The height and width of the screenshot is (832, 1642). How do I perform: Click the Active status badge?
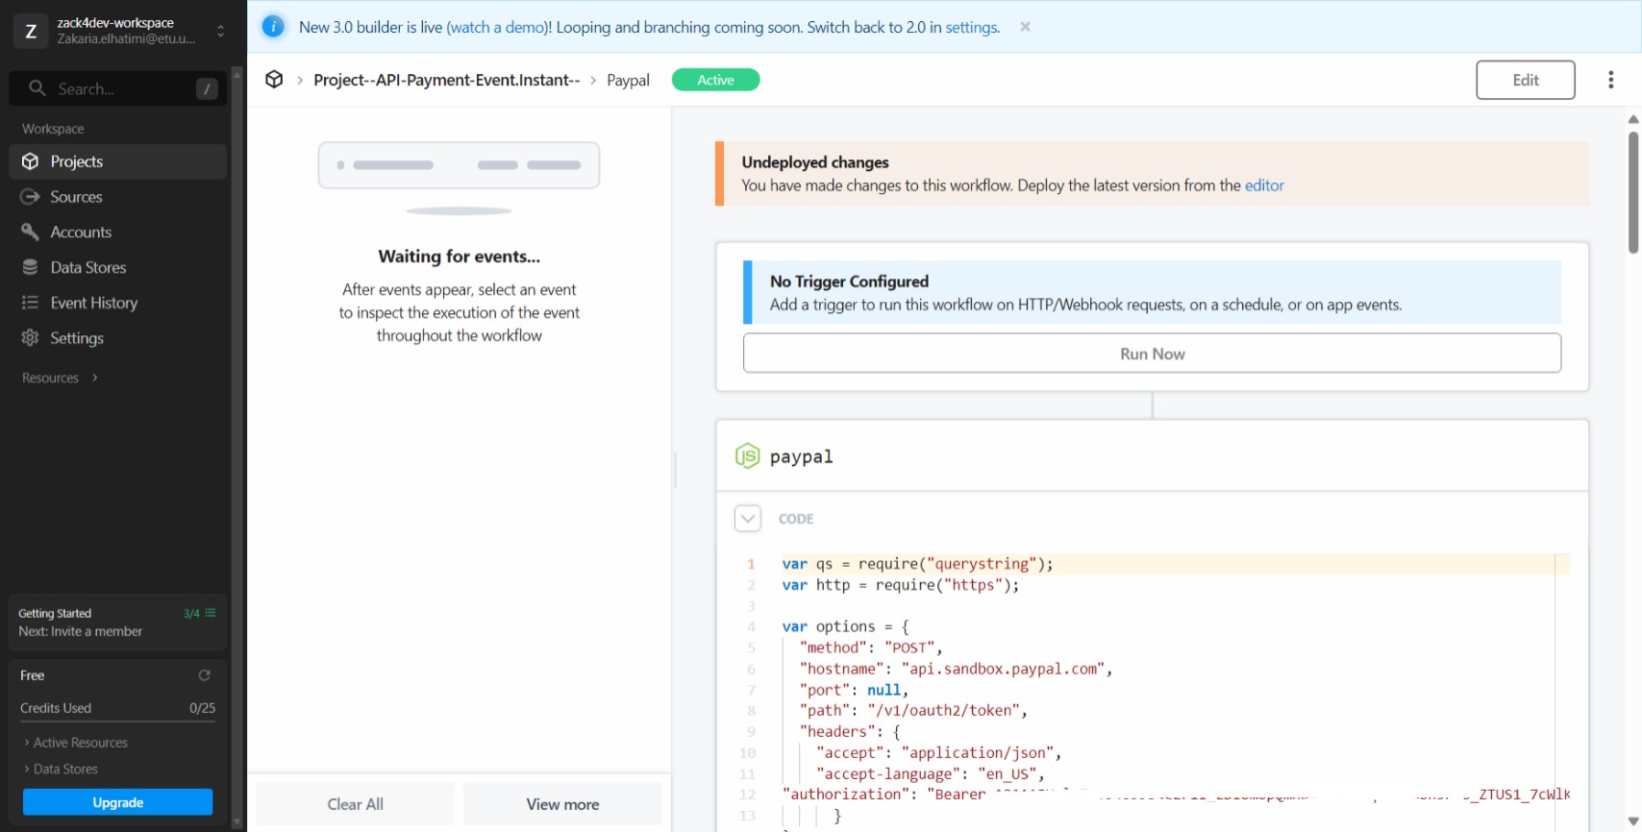point(715,80)
